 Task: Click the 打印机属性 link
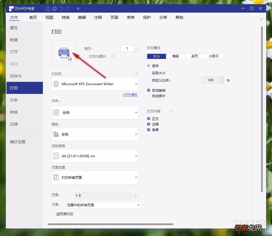tap(130, 95)
